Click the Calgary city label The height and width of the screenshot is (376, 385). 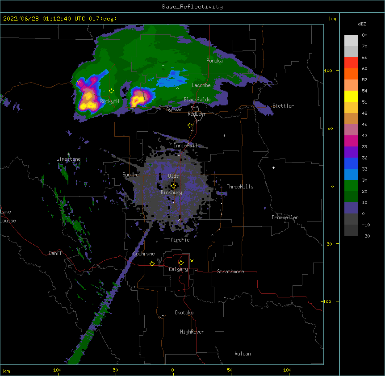[178, 269]
